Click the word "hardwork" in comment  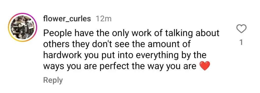(62, 55)
